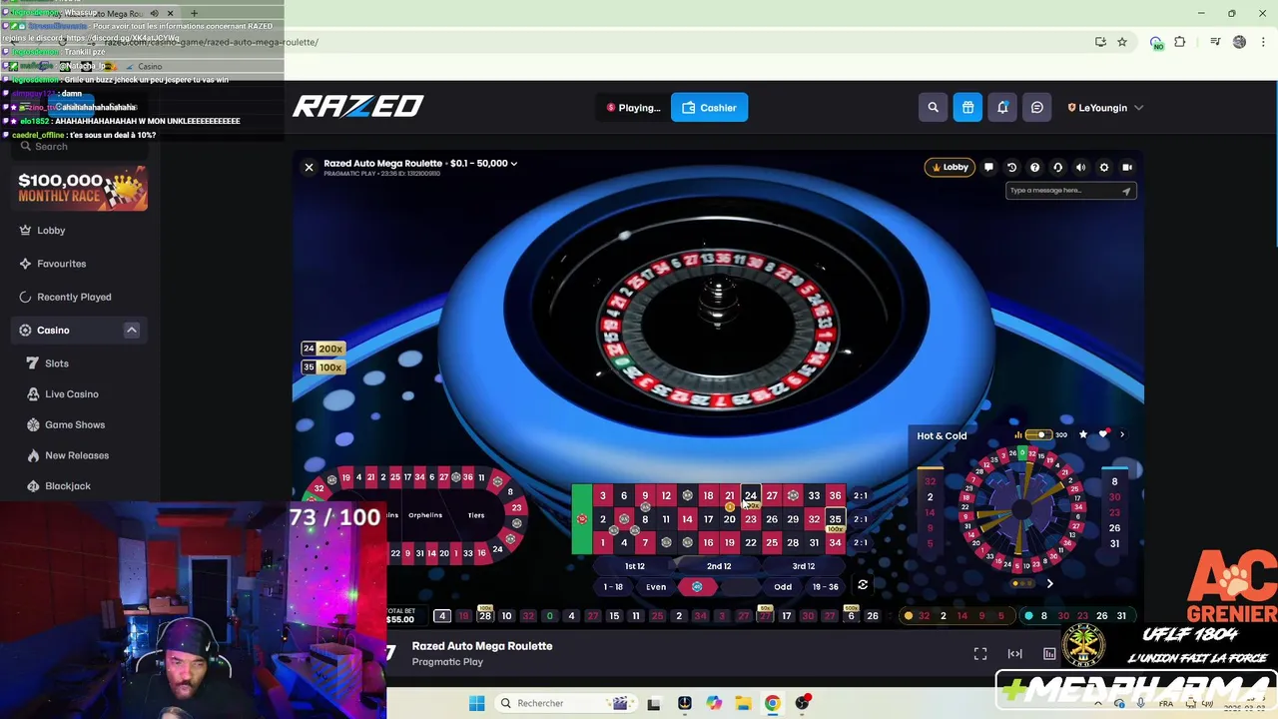Open the game help question mark
1278x719 pixels.
(1034, 168)
